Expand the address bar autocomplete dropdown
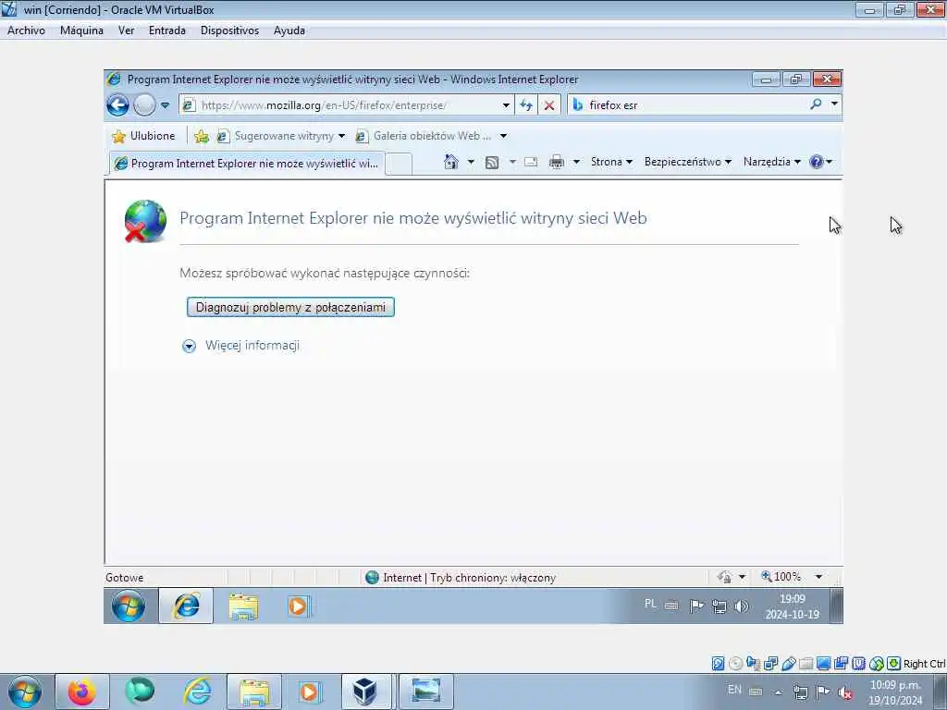The height and width of the screenshot is (710, 947). point(506,105)
